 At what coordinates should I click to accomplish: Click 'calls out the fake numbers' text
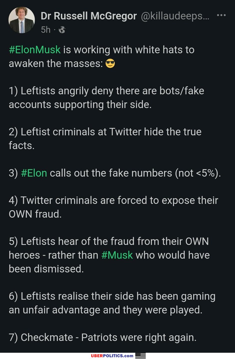click(x=111, y=173)
